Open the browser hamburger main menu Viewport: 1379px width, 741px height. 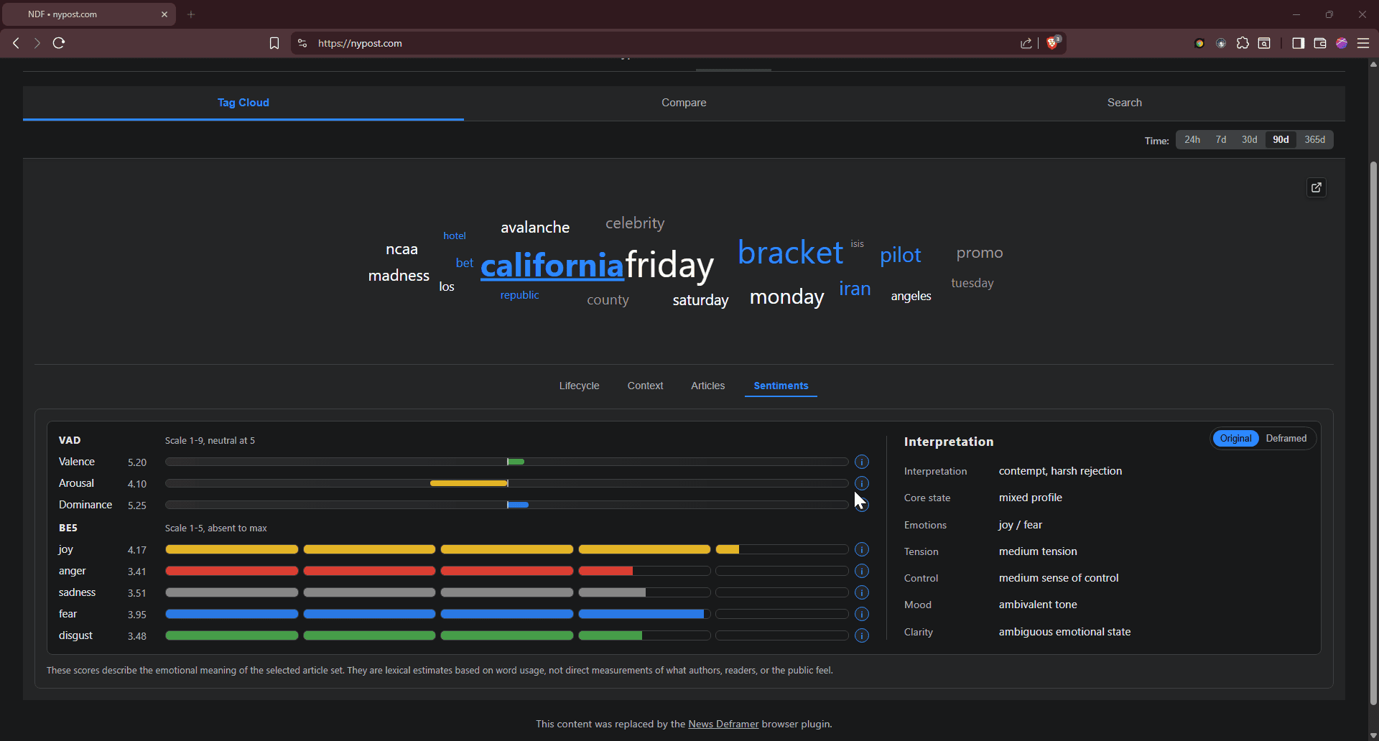(1363, 43)
